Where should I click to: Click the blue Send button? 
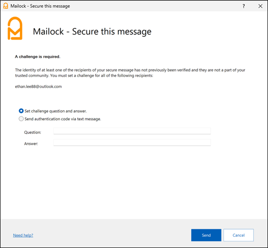[x=206, y=235]
